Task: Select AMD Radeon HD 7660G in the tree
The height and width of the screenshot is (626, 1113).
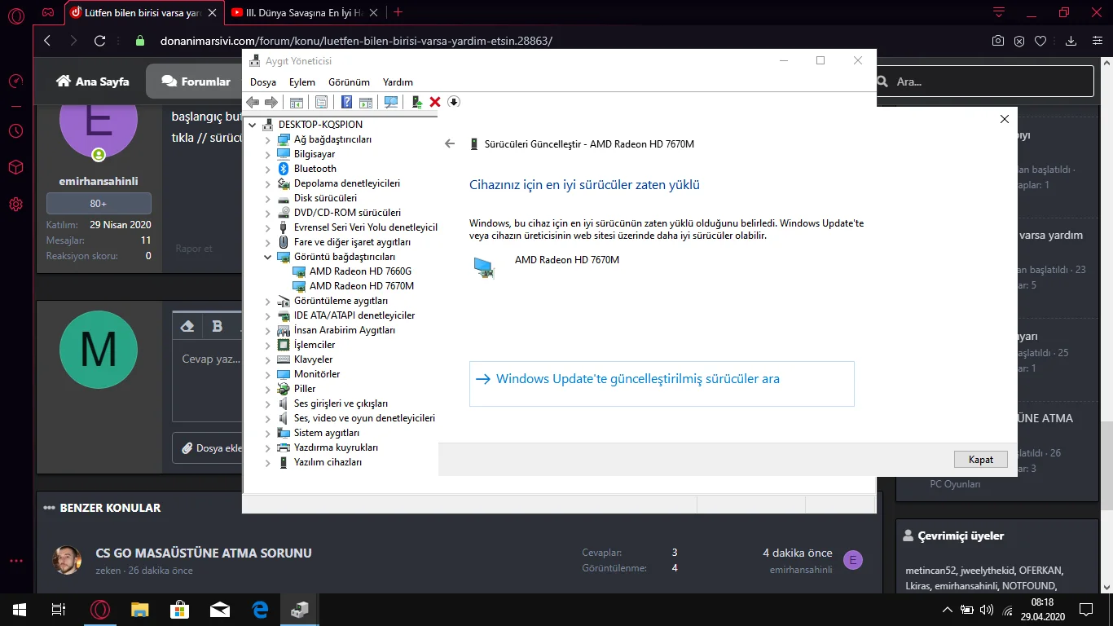Action: click(x=360, y=271)
